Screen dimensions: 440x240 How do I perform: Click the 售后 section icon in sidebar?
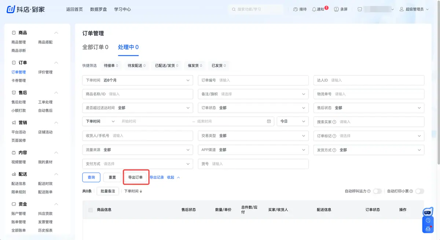coord(14,93)
